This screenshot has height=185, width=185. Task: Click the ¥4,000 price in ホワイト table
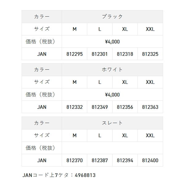tap(112, 95)
